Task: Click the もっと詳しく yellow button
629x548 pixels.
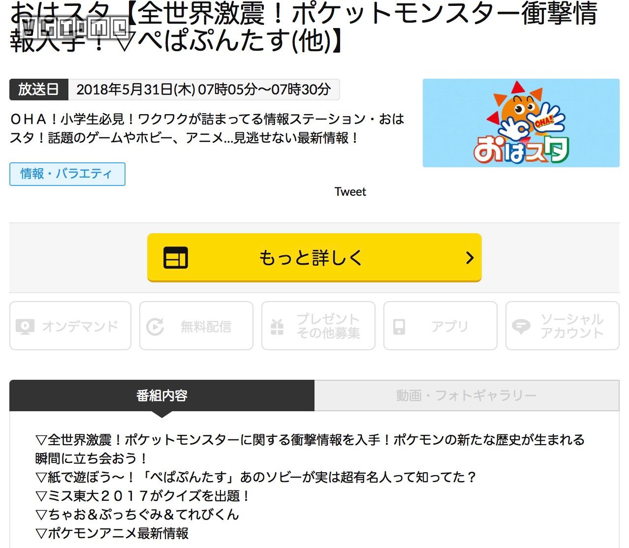Action: point(314,257)
